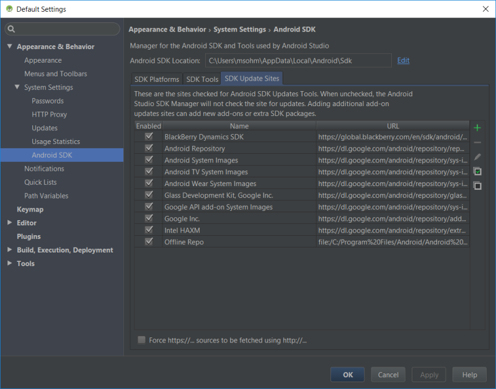Image resolution: width=496 pixels, height=389 pixels.
Task: Click the Apply button
Action: coord(429,375)
